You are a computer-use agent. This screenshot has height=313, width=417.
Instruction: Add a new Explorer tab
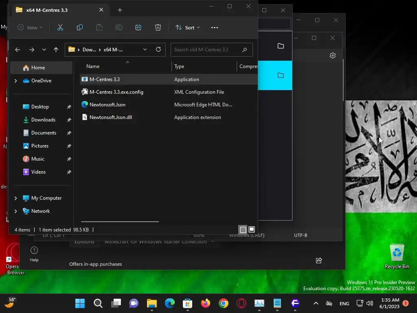tap(120, 10)
